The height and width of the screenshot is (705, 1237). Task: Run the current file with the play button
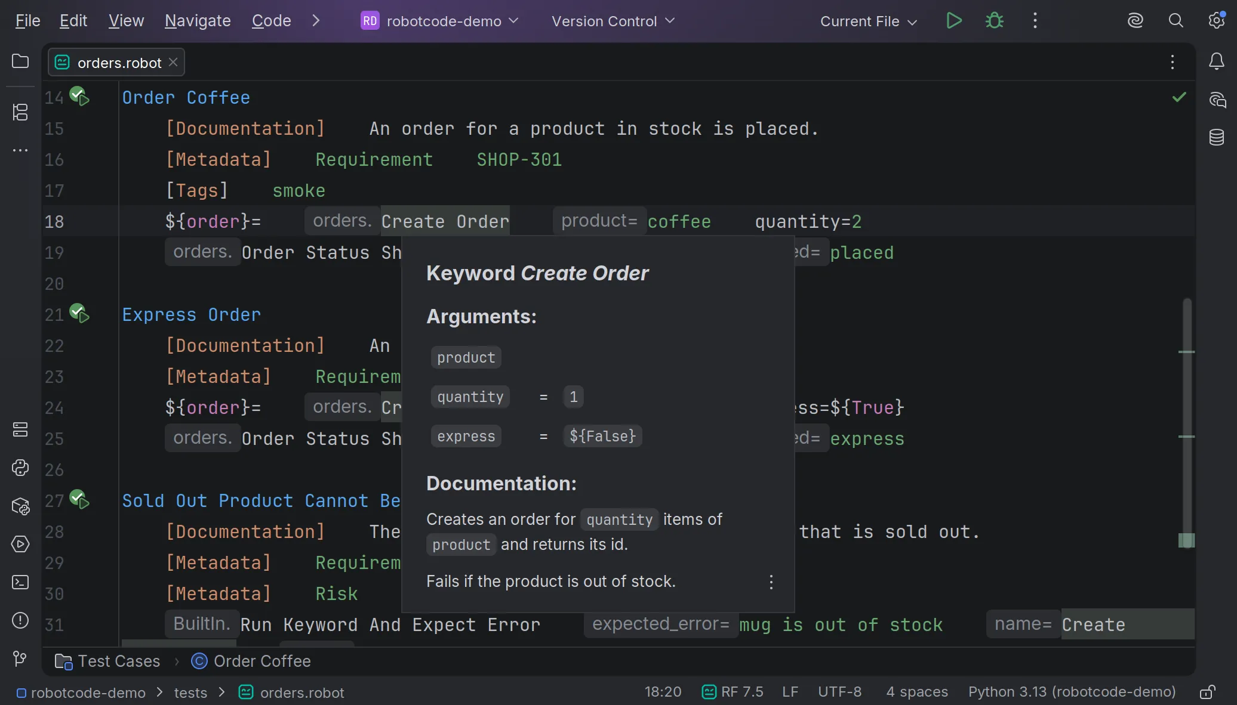click(954, 21)
